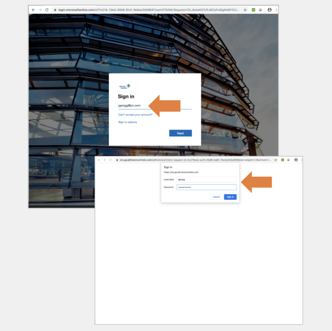Click the back arrow in the lower browser window
The width and height of the screenshot is (332, 331).
99,160
